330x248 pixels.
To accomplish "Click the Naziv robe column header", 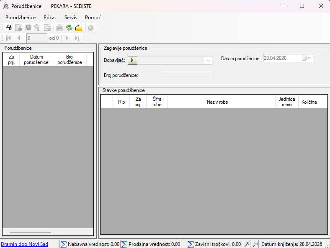I will [217, 102].
